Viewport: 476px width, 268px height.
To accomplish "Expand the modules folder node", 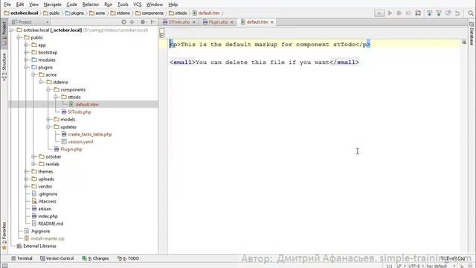I will (x=26, y=60).
